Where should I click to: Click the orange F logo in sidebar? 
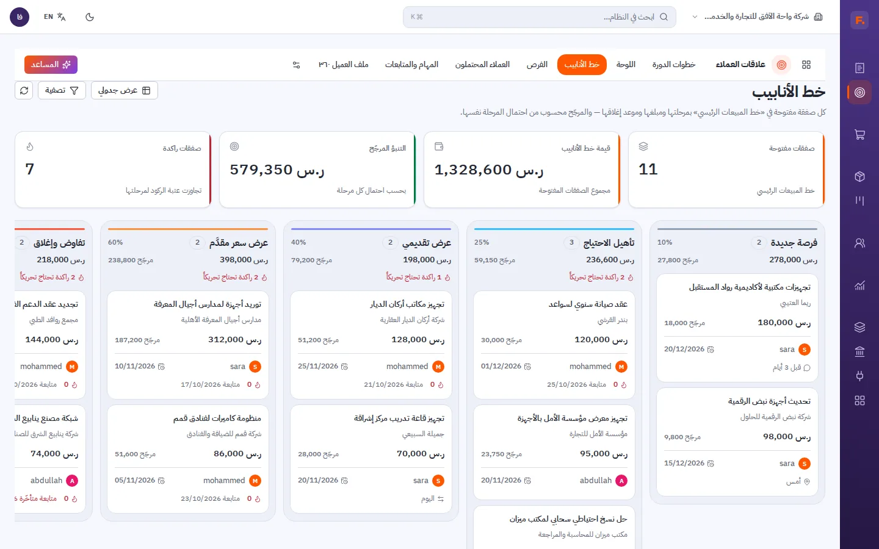[x=859, y=20]
